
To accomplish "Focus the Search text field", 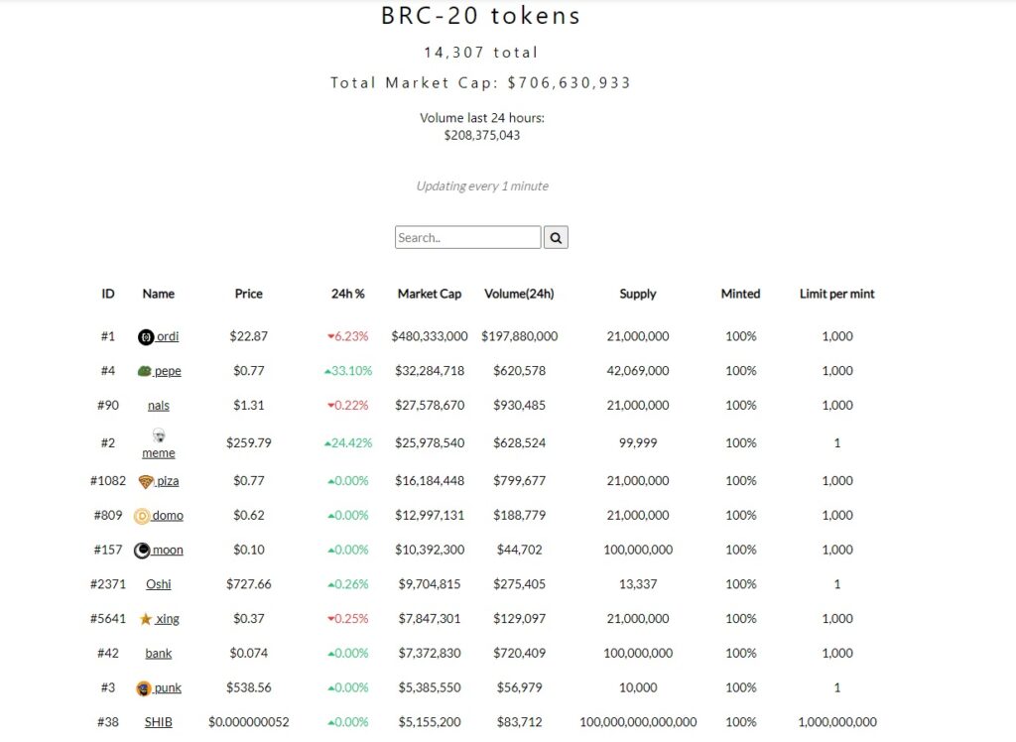I will pos(468,237).
